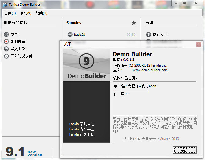The height and width of the screenshot is (160, 205).
Task: Click the 数量: 1 text
Action: [x=122, y=94]
